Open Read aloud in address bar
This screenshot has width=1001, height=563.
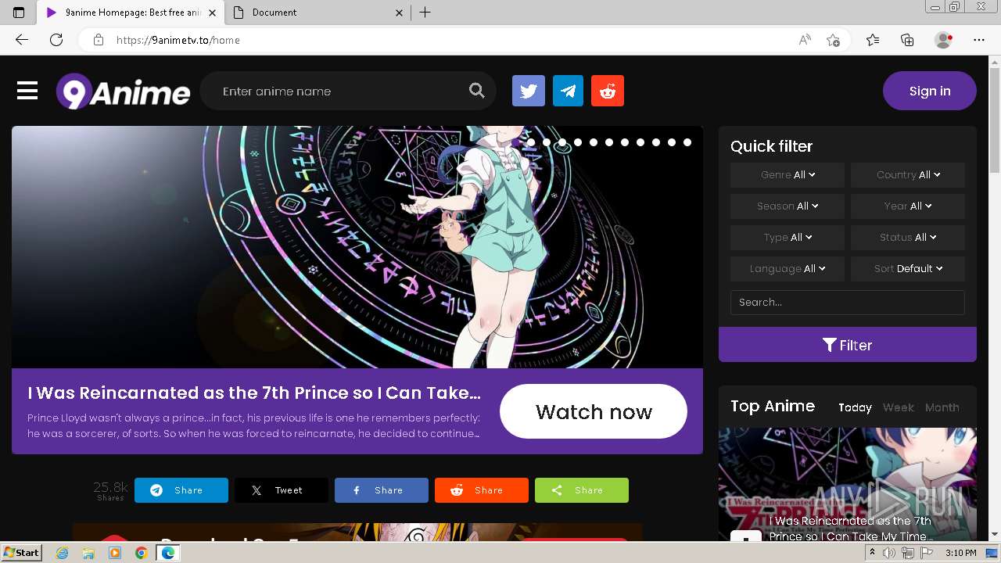[x=805, y=40]
